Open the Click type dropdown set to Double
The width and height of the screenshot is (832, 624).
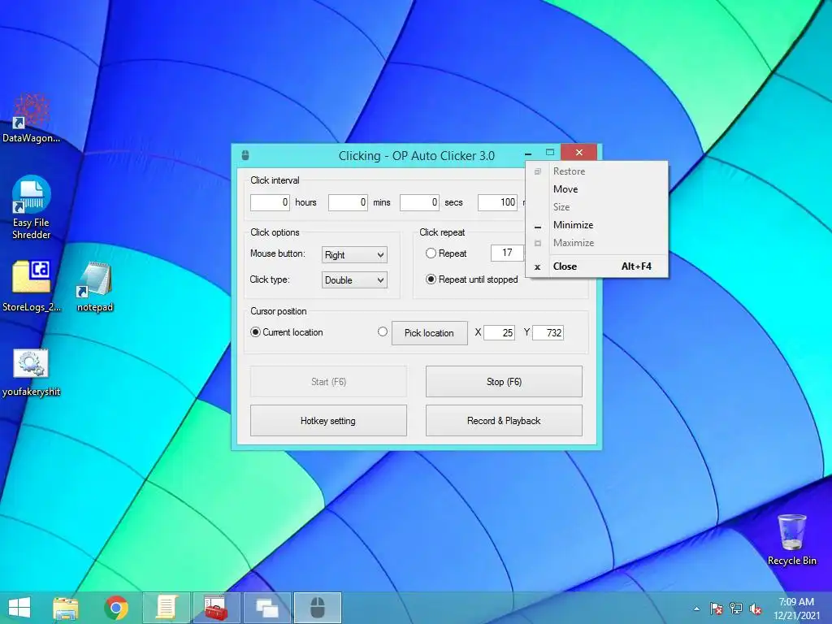pyautogui.click(x=354, y=280)
